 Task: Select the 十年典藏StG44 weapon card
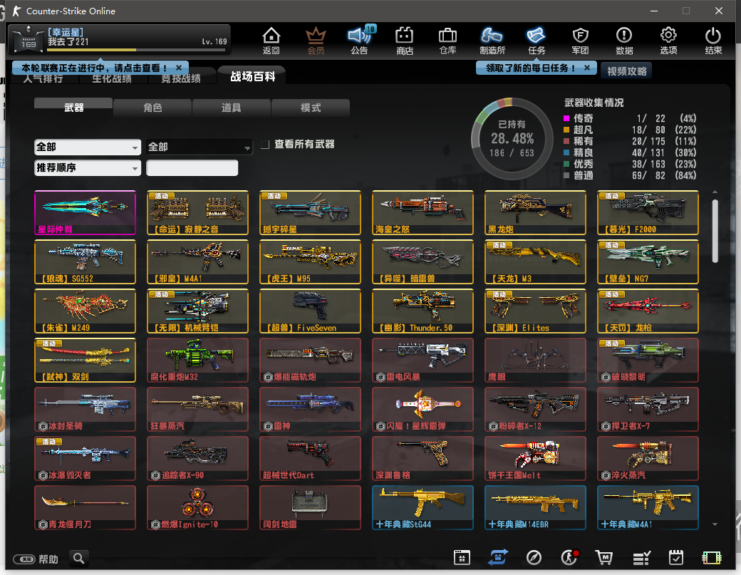click(423, 507)
